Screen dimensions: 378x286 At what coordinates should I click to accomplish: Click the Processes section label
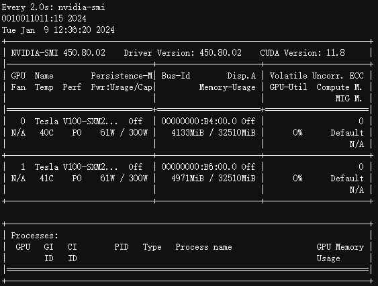(x=35, y=236)
